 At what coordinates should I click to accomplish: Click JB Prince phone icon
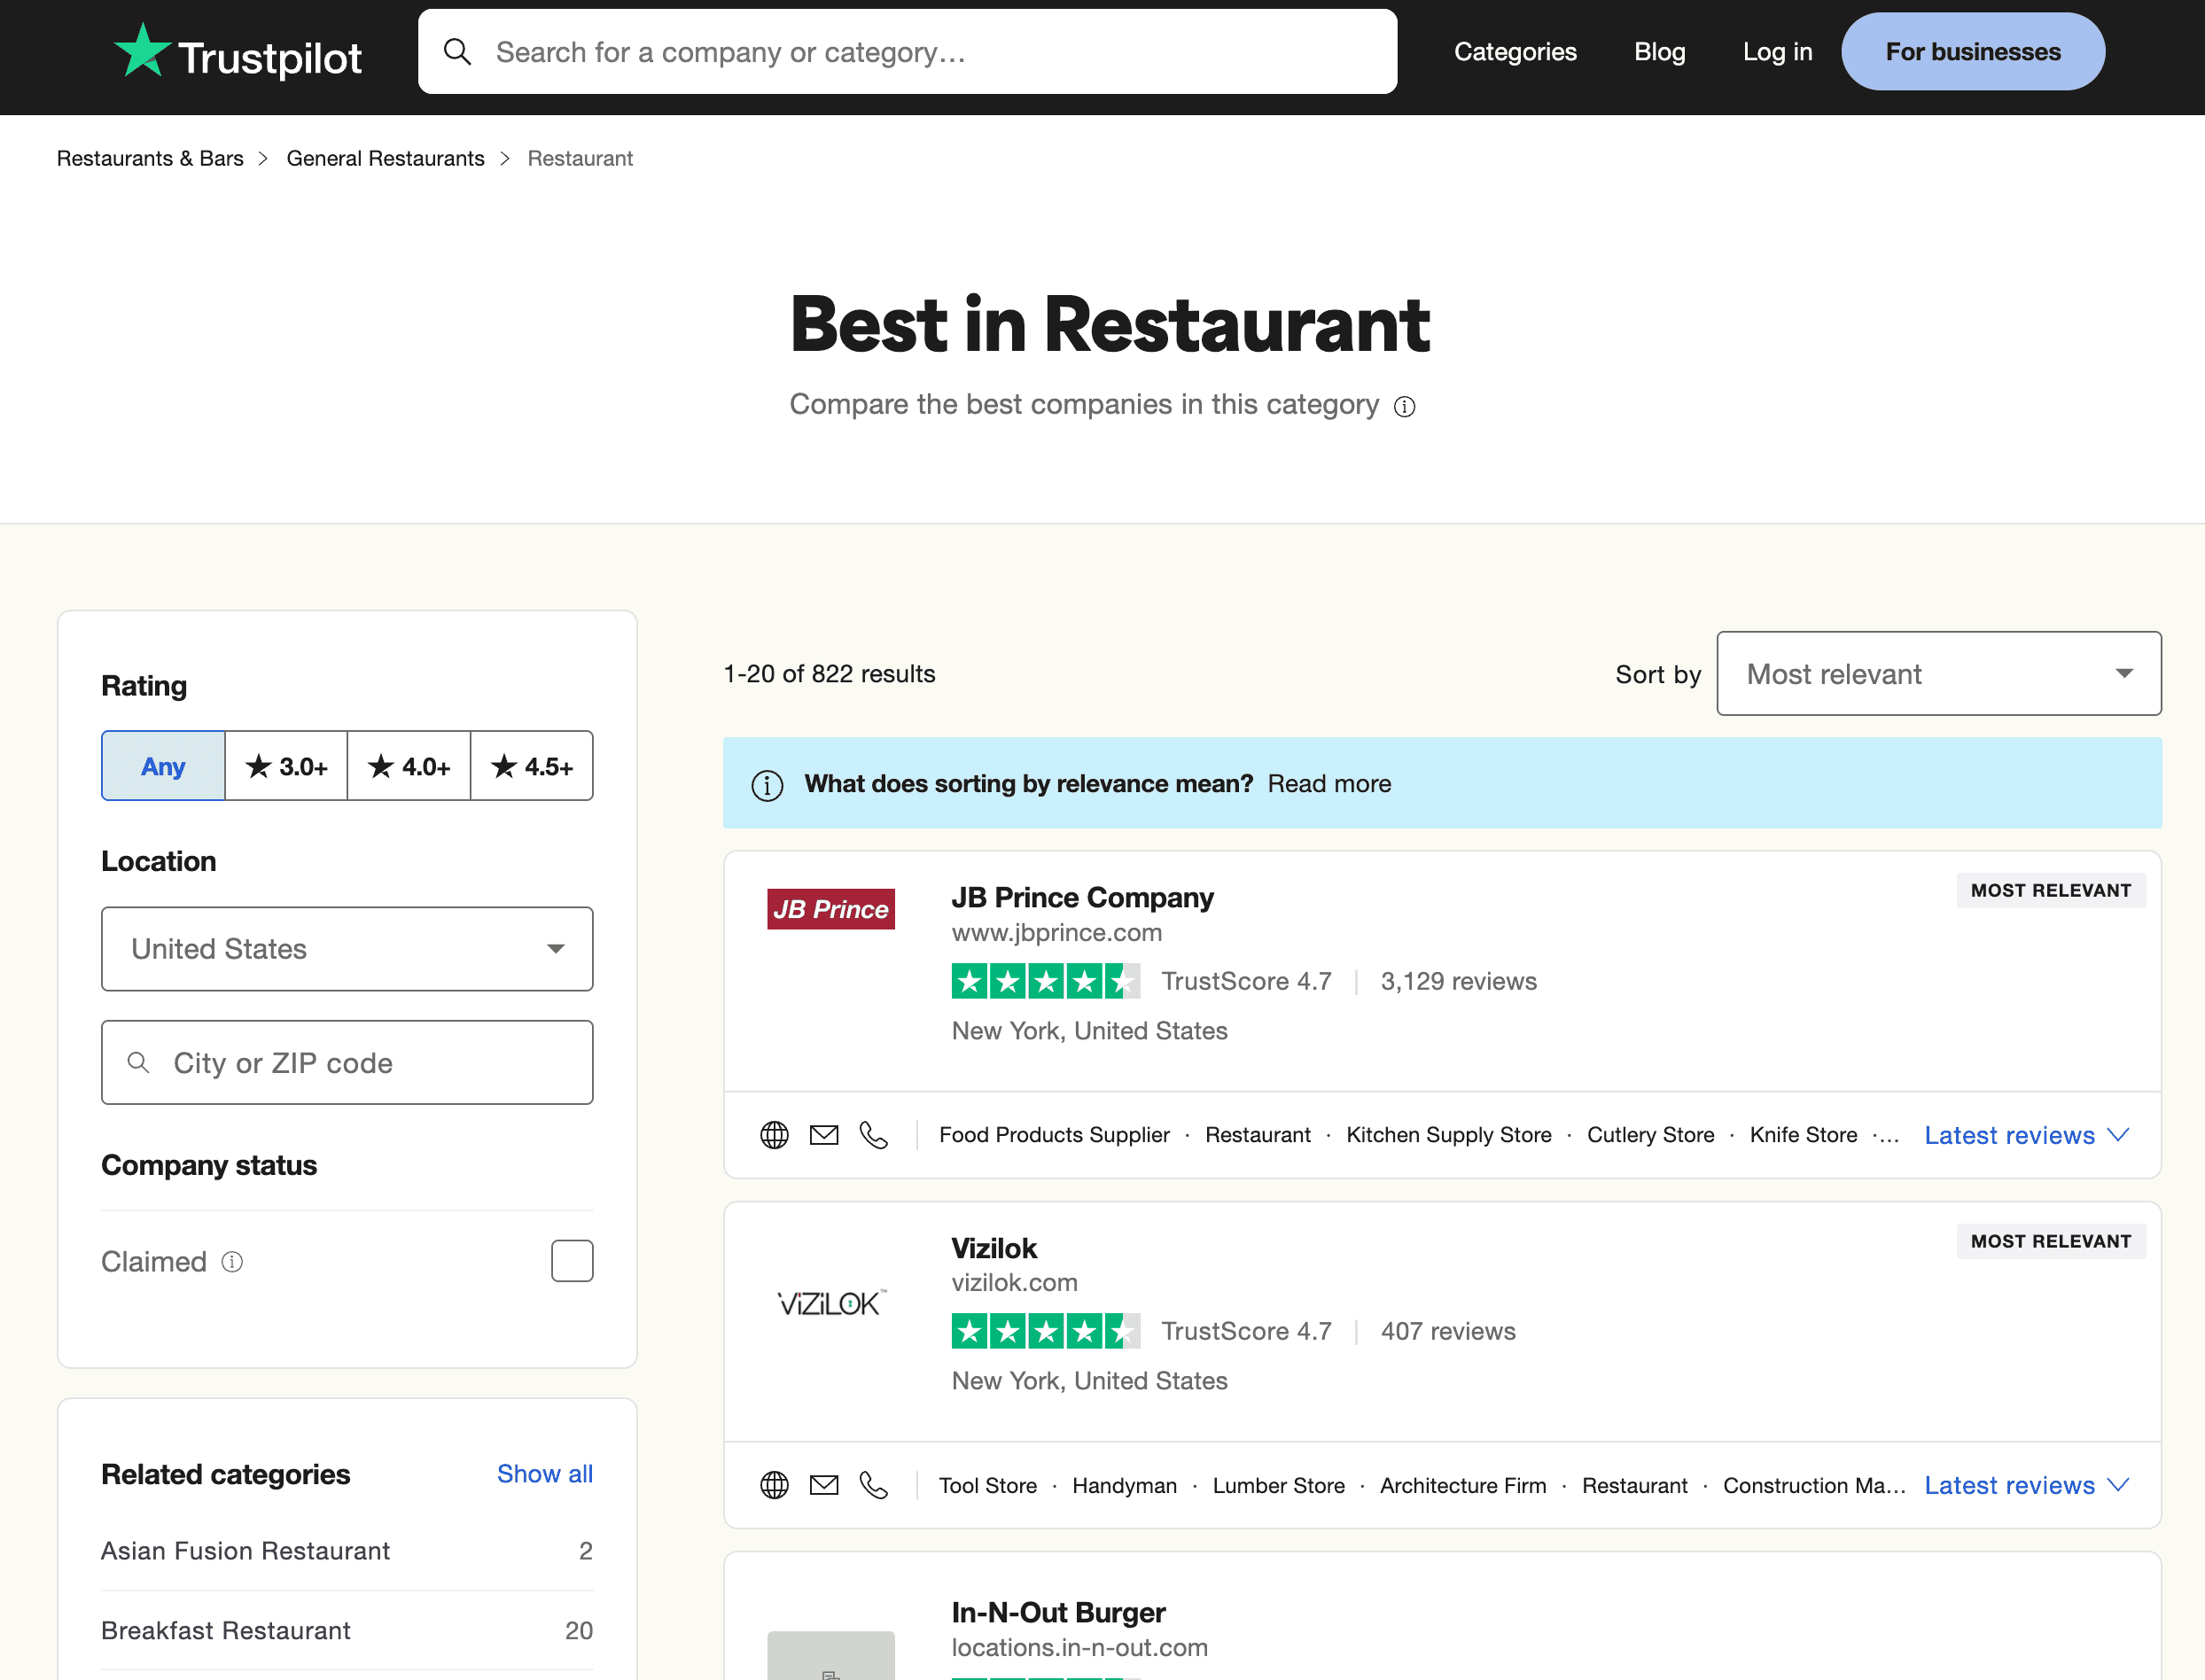[x=874, y=1135]
